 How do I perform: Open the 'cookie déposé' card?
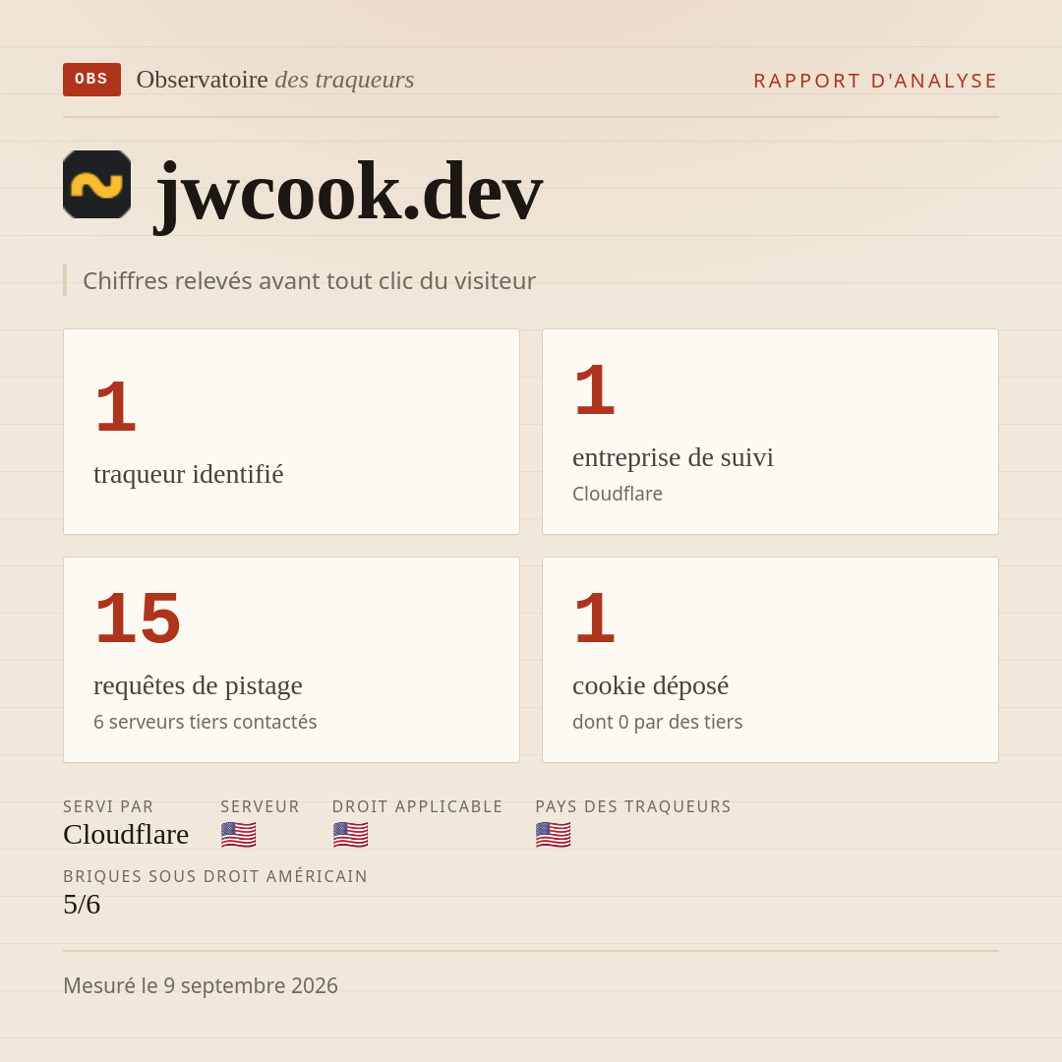click(770, 660)
